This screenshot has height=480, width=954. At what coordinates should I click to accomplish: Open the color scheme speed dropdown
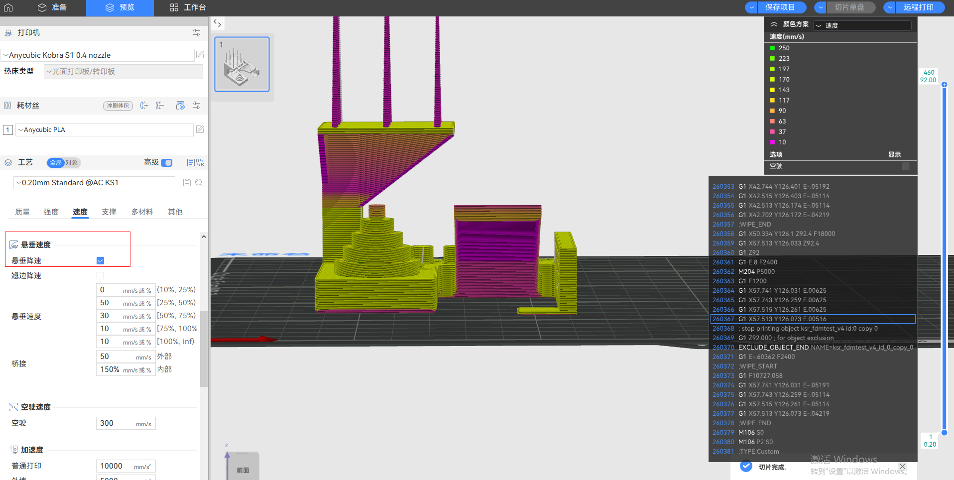(862, 25)
